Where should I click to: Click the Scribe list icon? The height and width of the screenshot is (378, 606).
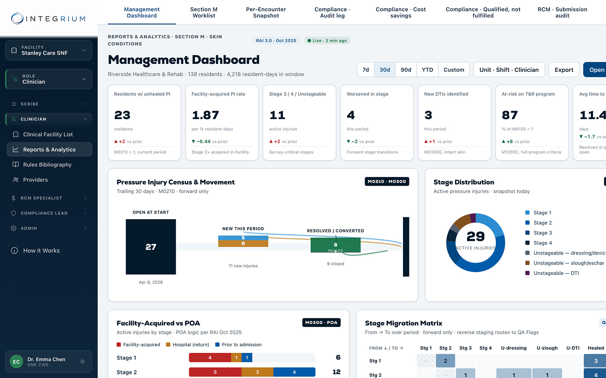point(14,104)
